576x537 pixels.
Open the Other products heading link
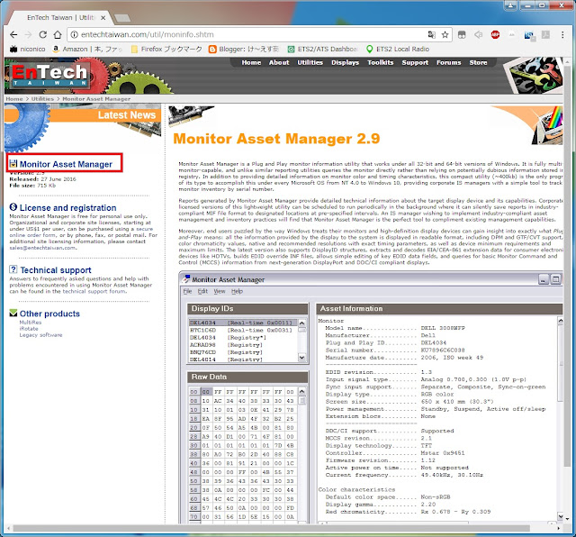49,314
